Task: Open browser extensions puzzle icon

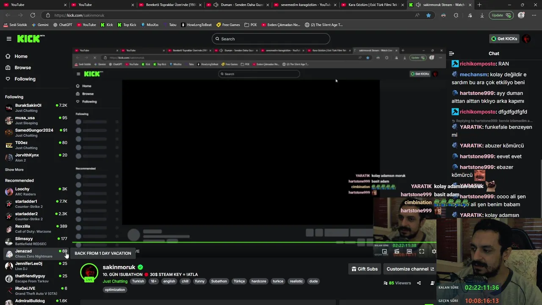Action: pyautogui.click(x=456, y=15)
